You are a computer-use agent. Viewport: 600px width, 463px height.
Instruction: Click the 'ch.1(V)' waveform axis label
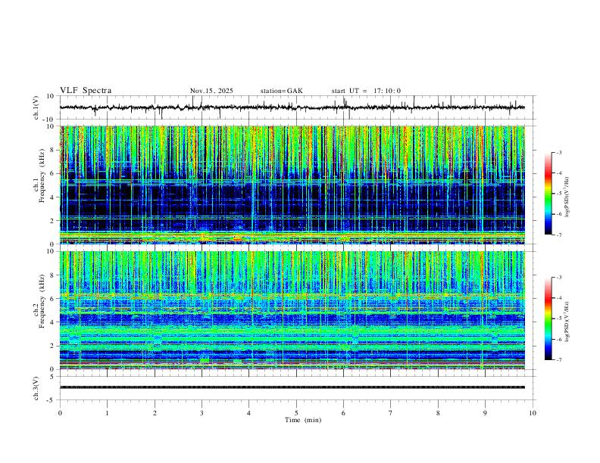(36, 107)
